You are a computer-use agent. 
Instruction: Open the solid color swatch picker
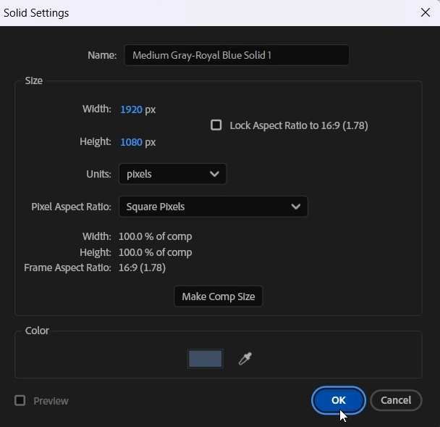click(x=205, y=358)
